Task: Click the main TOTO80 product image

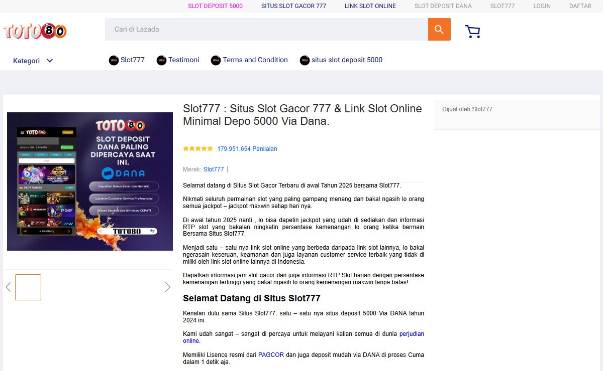Action: tap(90, 181)
